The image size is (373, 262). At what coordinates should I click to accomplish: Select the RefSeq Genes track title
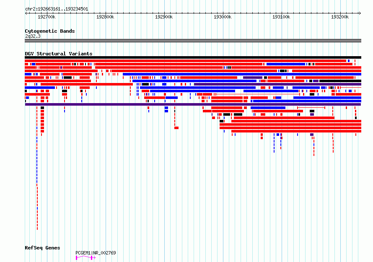coord(42,248)
